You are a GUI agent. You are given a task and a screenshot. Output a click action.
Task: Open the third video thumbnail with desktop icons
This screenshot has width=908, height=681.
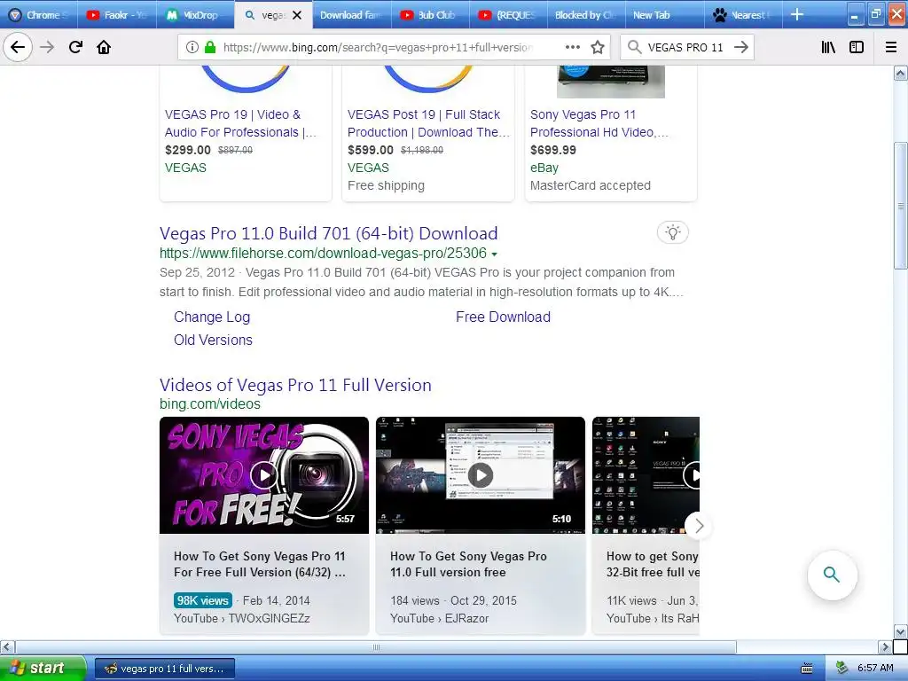pyautogui.click(x=646, y=475)
